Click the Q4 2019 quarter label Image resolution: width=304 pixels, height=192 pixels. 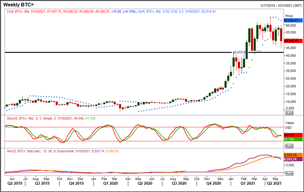[76, 183]
